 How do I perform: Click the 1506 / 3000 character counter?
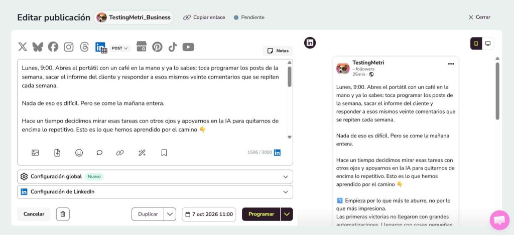click(x=260, y=152)
